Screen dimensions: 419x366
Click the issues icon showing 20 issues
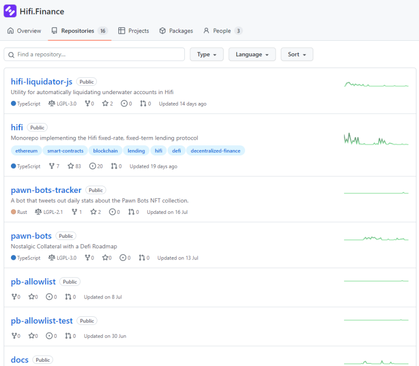tap(93, 166)
